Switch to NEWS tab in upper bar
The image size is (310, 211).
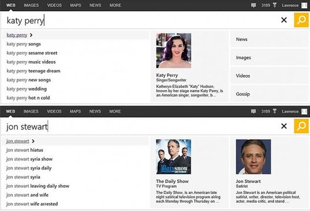(x=95, y=5)
